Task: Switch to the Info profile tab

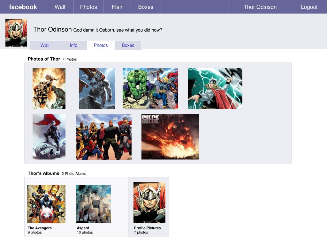Action: click(73, 45)
